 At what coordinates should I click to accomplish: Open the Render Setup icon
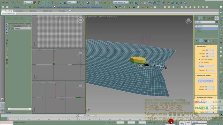[169, 3]
